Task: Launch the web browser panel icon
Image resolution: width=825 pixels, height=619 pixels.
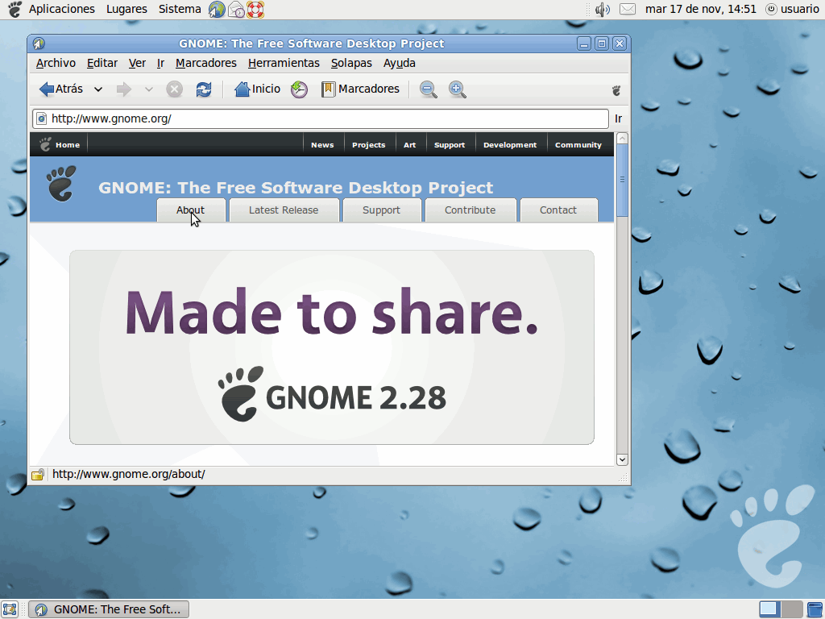Action: pyautogui.click(x=217, y=10)
